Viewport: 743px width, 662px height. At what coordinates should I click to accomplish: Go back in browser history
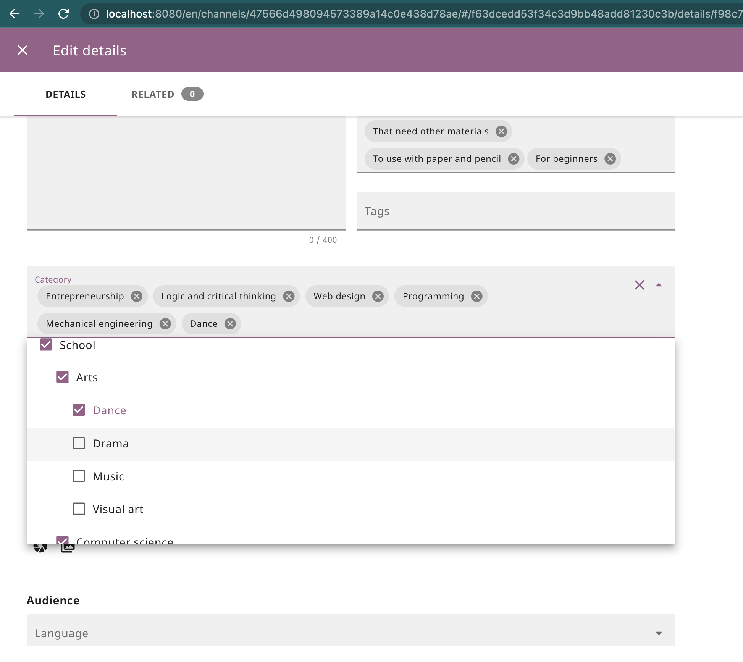coord(15,14)
